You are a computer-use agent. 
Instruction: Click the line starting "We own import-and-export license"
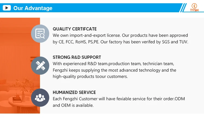point(120,35)
